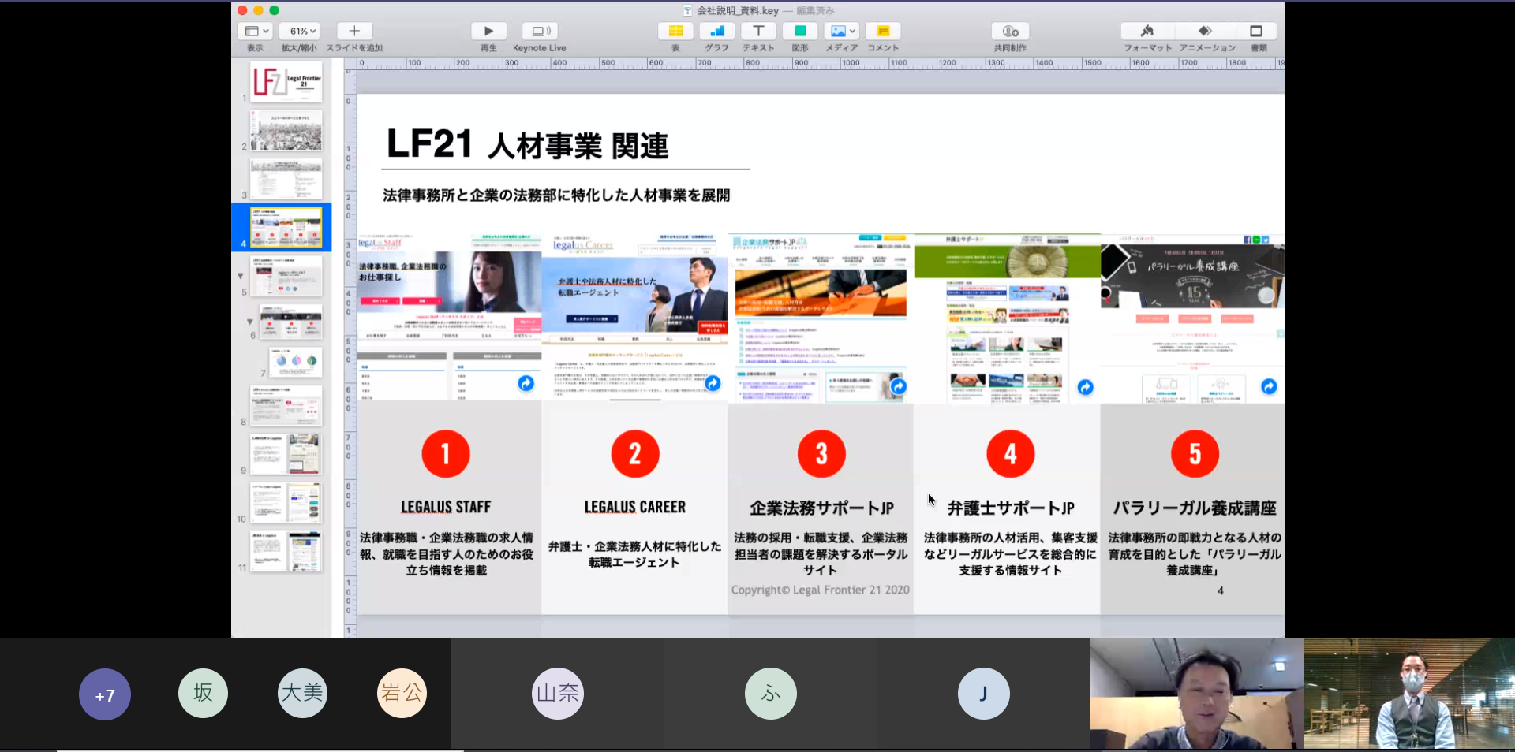This screenshot has height=752, width=1515.
Task: Click the LEGALUS STAFF heading text
Action: coord(446,507)
